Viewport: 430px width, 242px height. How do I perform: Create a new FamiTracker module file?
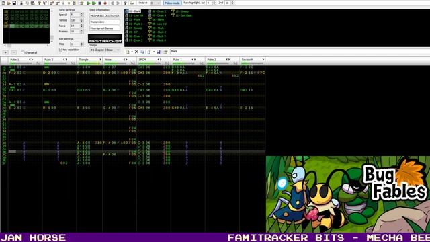pos(3,3)
